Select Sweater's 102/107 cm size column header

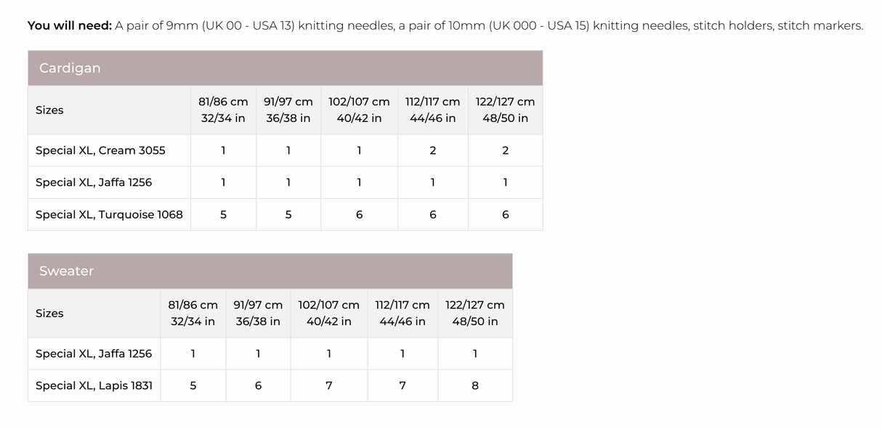click(x=328, y=314)
